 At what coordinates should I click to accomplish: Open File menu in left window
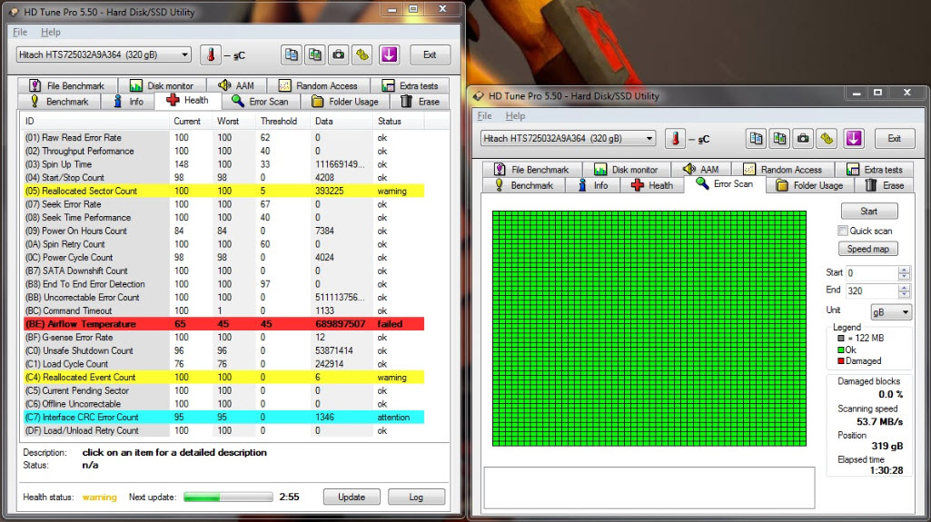pos(20,32)
